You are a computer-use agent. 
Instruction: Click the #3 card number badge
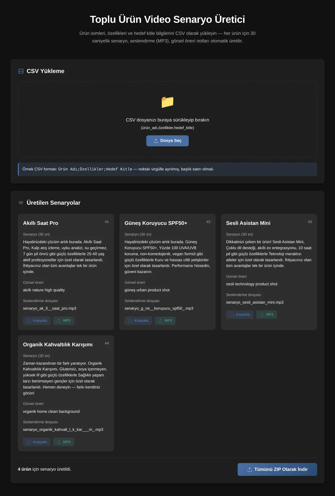[310, 222]
